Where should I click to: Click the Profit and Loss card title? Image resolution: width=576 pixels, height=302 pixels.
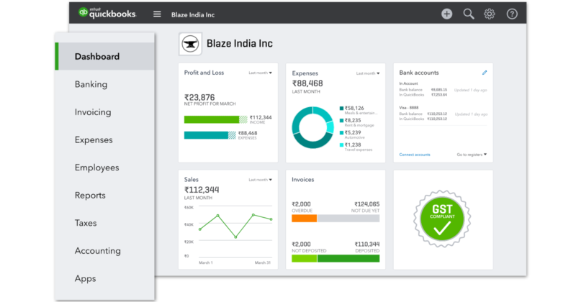(204, 73)
